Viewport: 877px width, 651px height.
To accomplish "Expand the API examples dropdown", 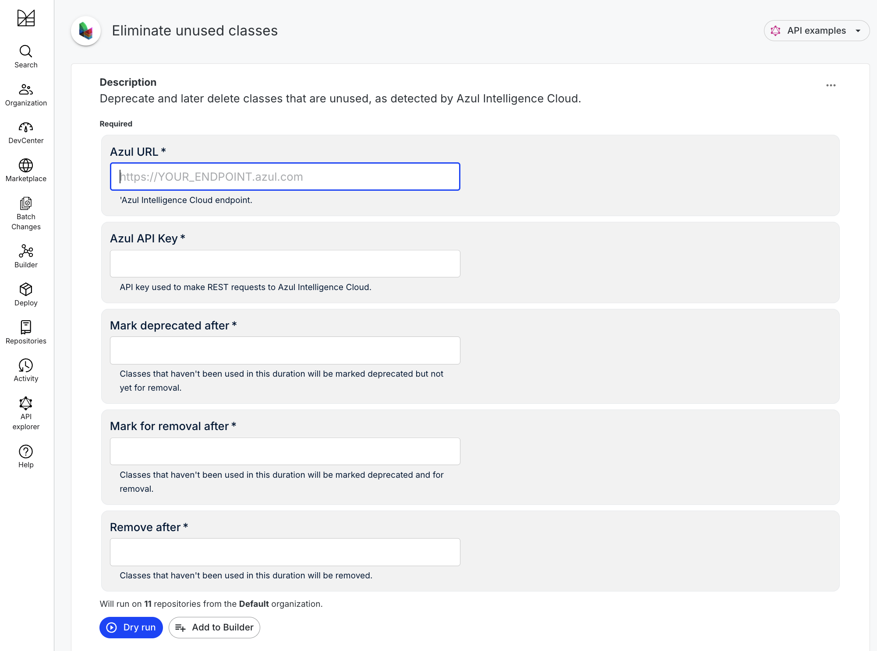I will tap(817, 31).
